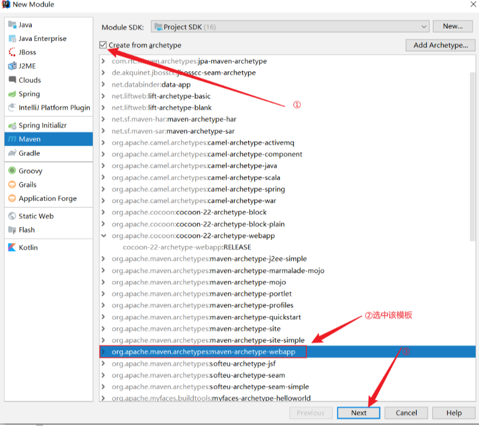This screenshot has width=479, height=426.
Task: Expand softeu-archetype-jsf node
Action: coord(103,363)
